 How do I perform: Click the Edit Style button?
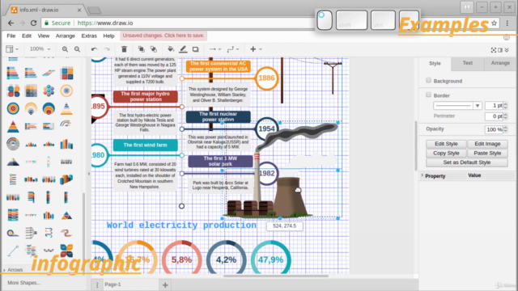point(446,144)
